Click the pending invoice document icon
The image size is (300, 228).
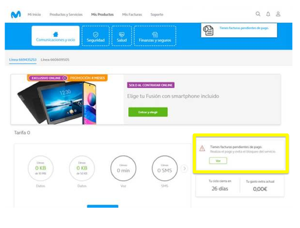point(208,30)
